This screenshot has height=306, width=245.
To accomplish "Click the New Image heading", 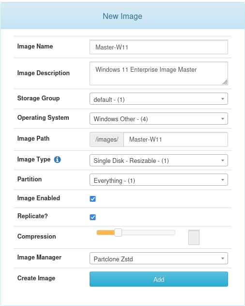I will (x=122, y=16).
